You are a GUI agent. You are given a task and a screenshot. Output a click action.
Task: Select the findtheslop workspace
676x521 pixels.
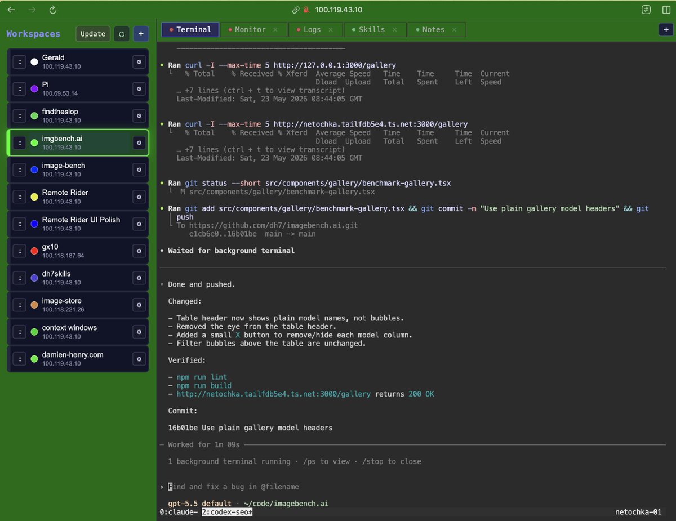[78, 116]
